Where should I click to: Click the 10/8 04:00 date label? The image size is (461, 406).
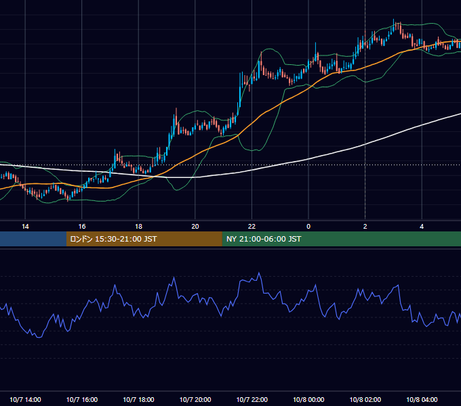pyautogui.click(x=422, y=399)
